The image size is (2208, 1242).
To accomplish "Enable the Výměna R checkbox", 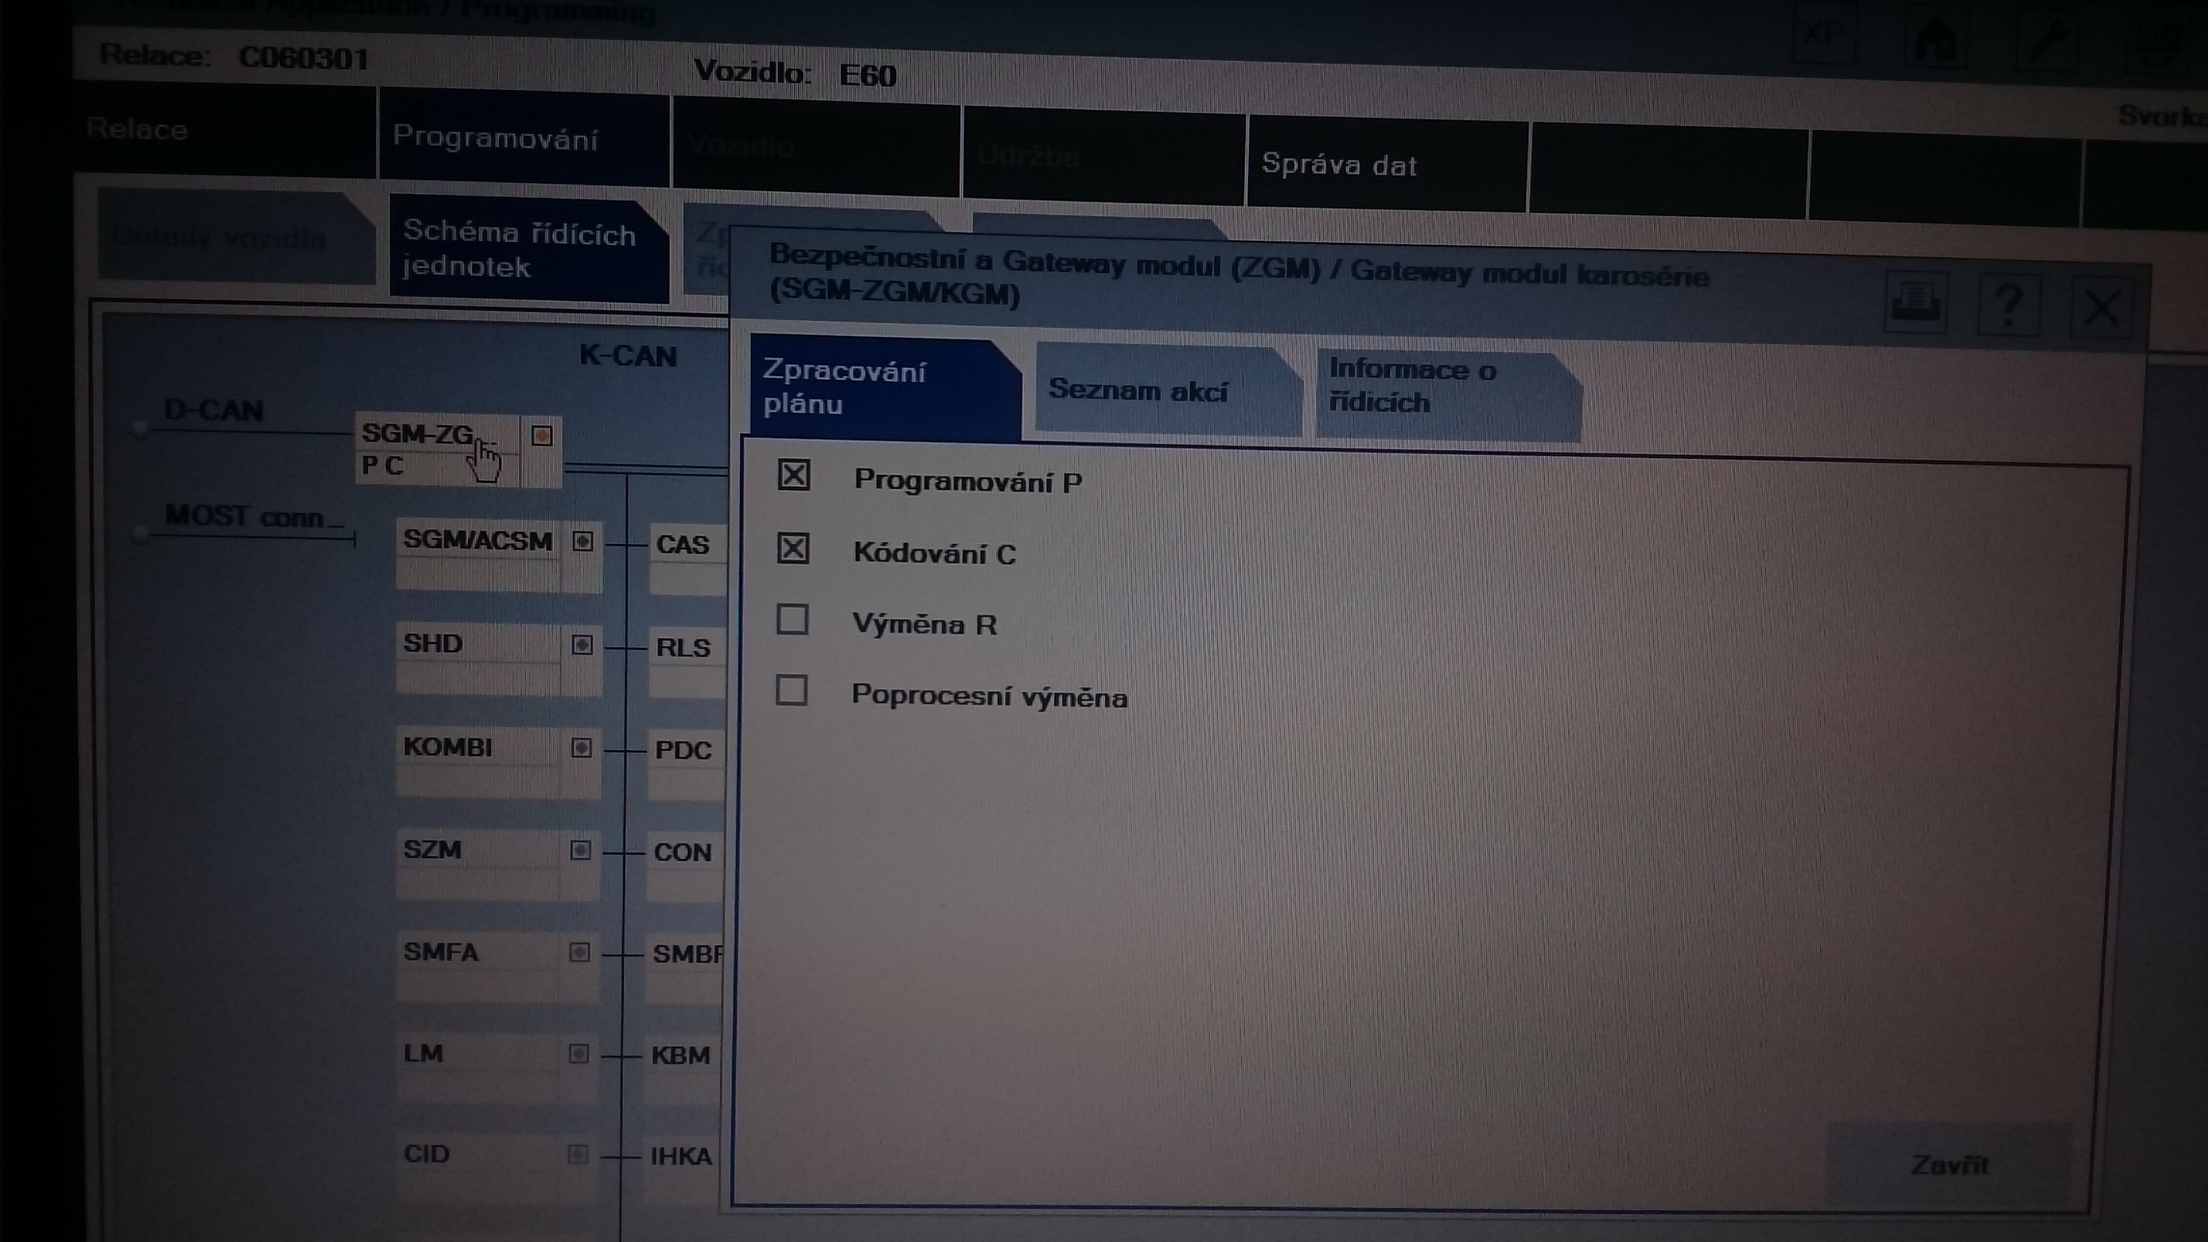I will point(791,619).
